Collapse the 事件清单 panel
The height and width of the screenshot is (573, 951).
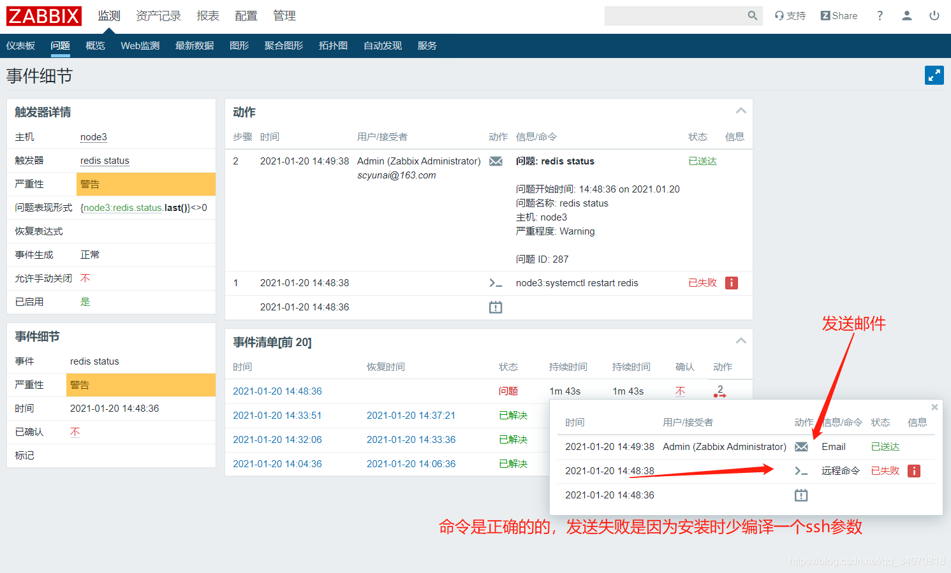741,341
